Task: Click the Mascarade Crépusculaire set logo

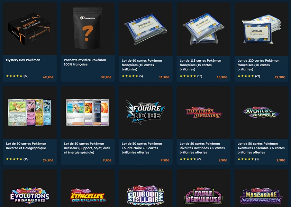Action: click(x=261, y=196)
